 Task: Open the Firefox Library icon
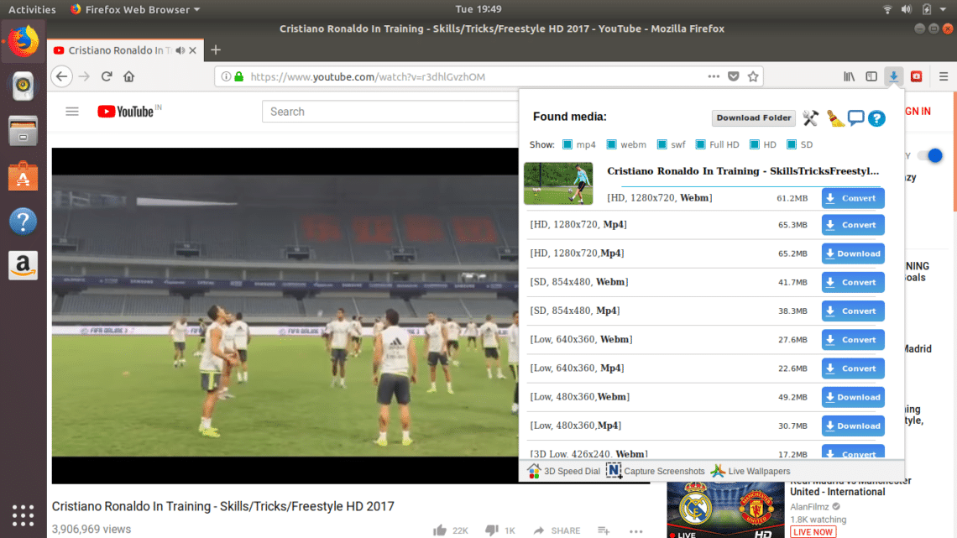click(x=849, y=76)
